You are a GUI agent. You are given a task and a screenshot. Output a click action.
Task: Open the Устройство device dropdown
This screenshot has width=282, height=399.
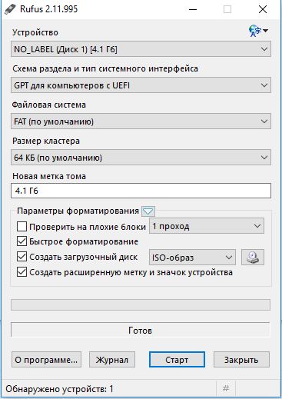(x=141, y=49)
